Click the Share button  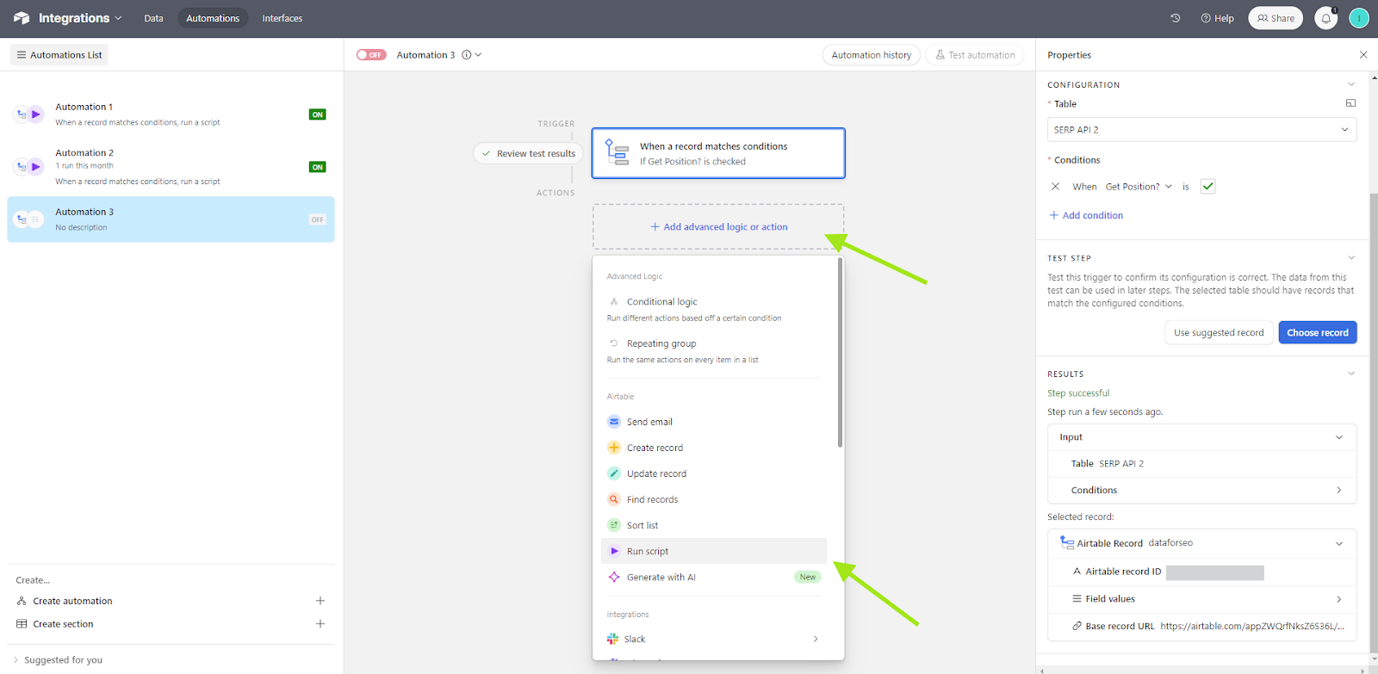1276,18
